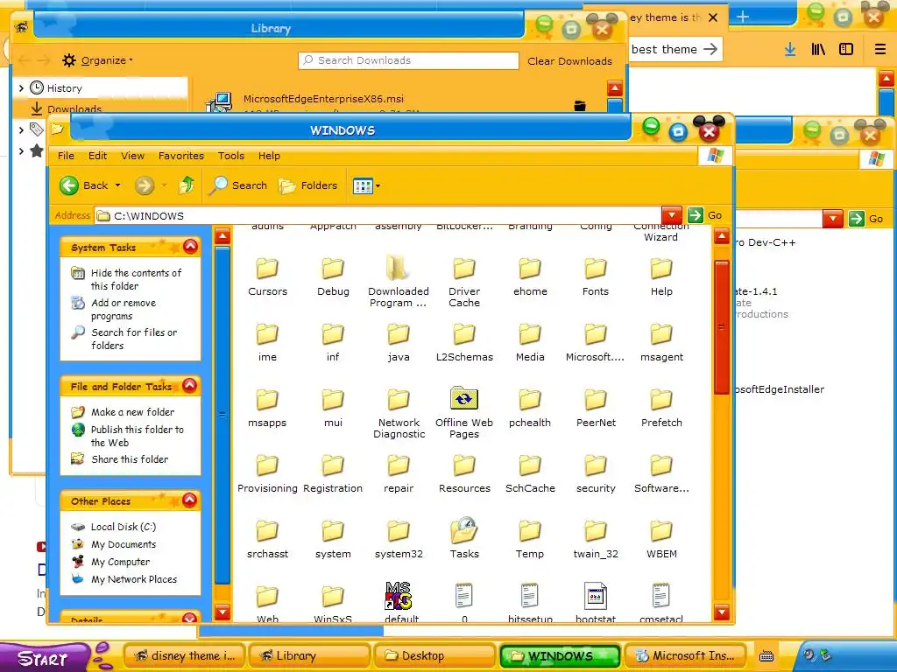This screenshot has height=672, width=897.
Task: Click Clear Downloads in Library window
Action: coord(569,61)
